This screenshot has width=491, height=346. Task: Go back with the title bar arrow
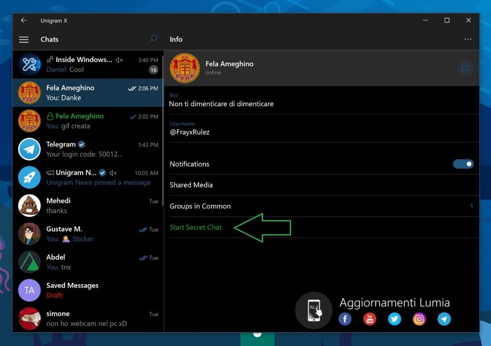24,20
